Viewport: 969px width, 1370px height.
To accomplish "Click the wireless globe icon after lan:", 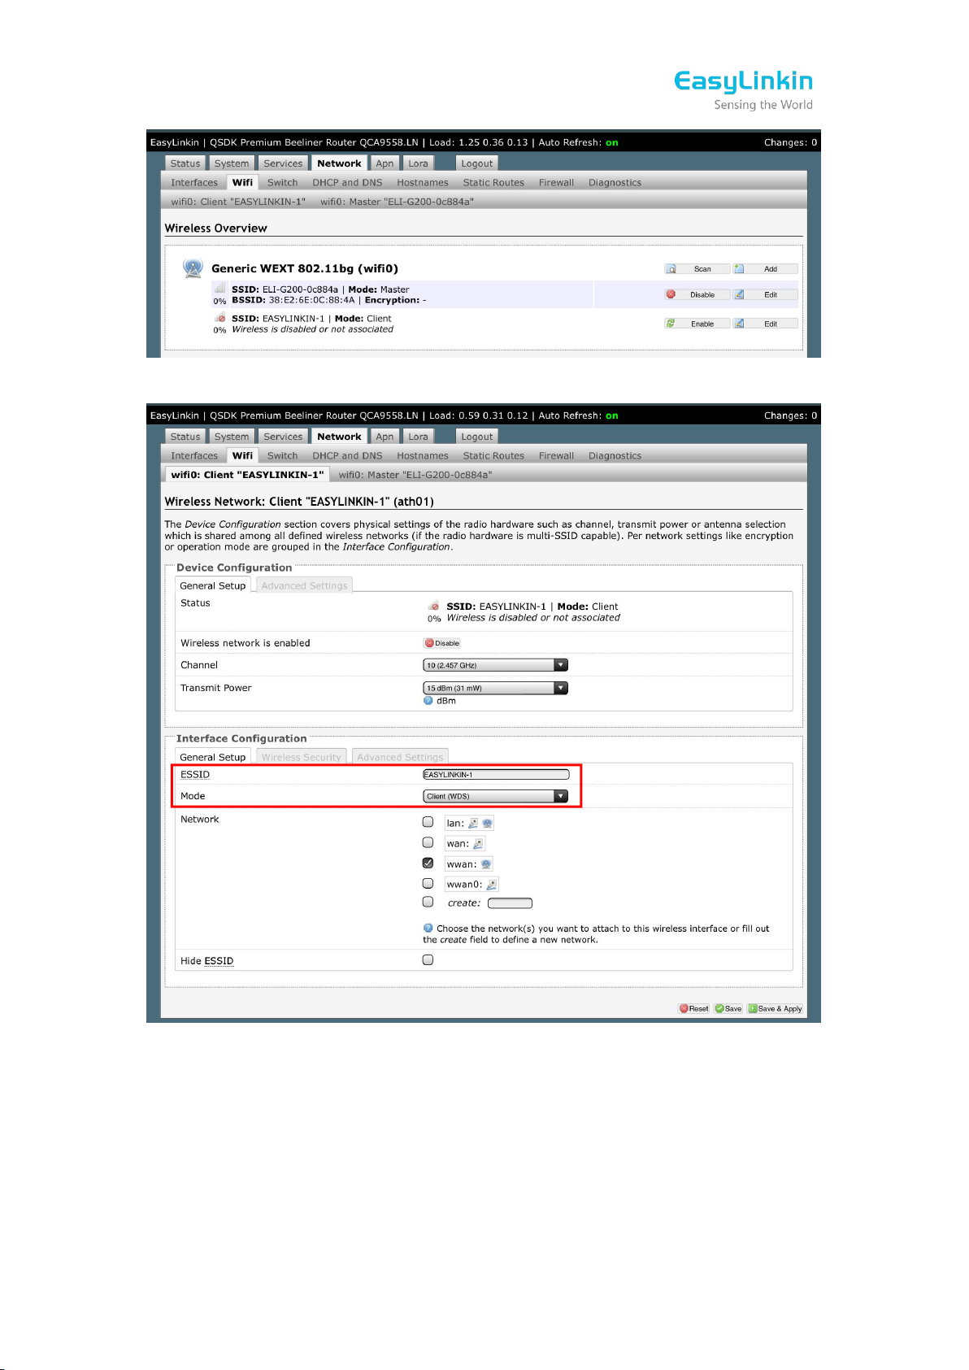I will [487, 823].
